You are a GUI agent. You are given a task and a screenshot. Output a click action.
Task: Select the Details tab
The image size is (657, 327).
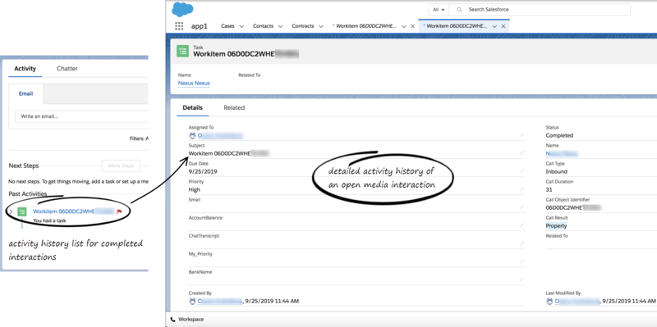pyautogui.click(x=193, y=107)
